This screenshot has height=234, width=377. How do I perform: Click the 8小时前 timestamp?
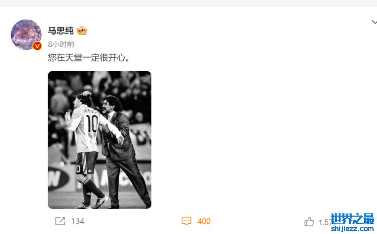click(x=61, y=44)
